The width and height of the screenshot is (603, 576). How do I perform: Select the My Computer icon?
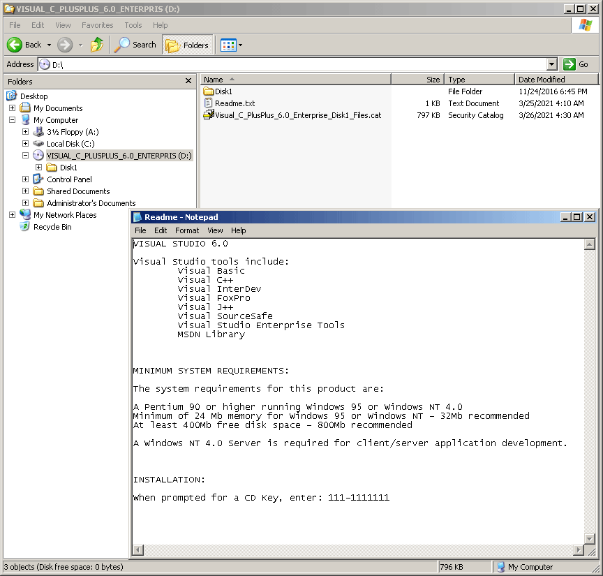point(25,119)
